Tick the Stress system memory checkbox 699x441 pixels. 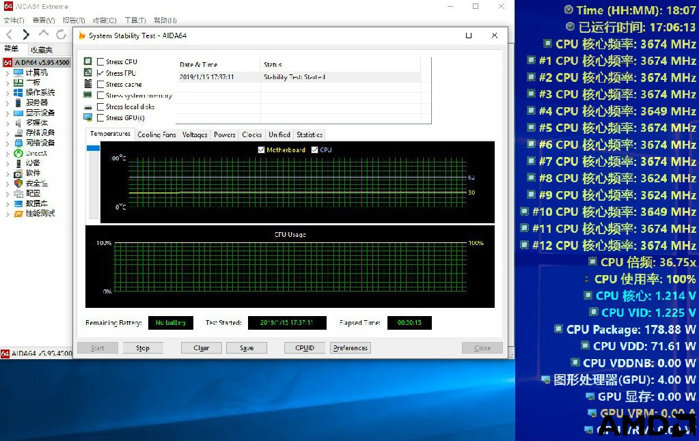pyautogui.click(x=100, y=96)
